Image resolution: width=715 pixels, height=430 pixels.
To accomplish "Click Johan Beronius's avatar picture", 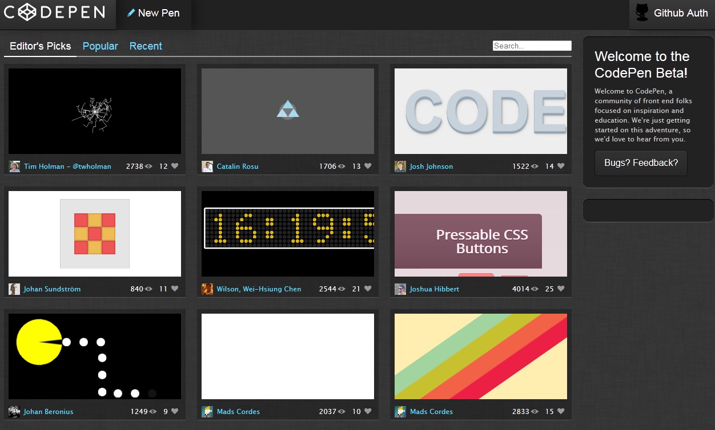I will point(14,412).
